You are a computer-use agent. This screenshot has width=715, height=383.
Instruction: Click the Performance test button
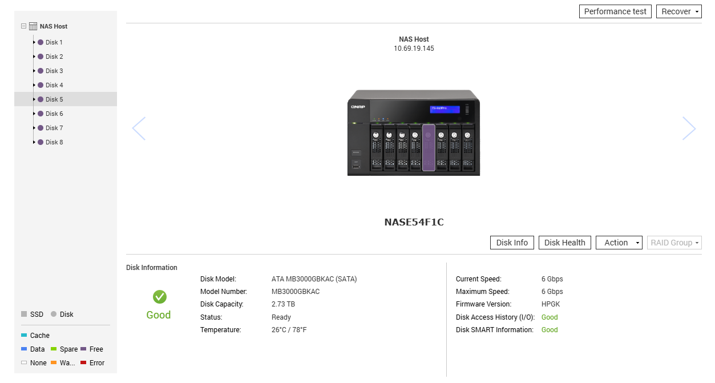(x=615, y=11)
